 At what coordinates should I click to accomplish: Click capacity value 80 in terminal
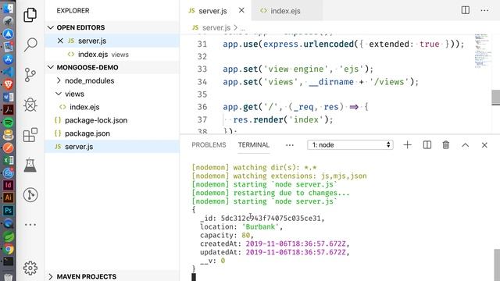click(x=245, y=236)
